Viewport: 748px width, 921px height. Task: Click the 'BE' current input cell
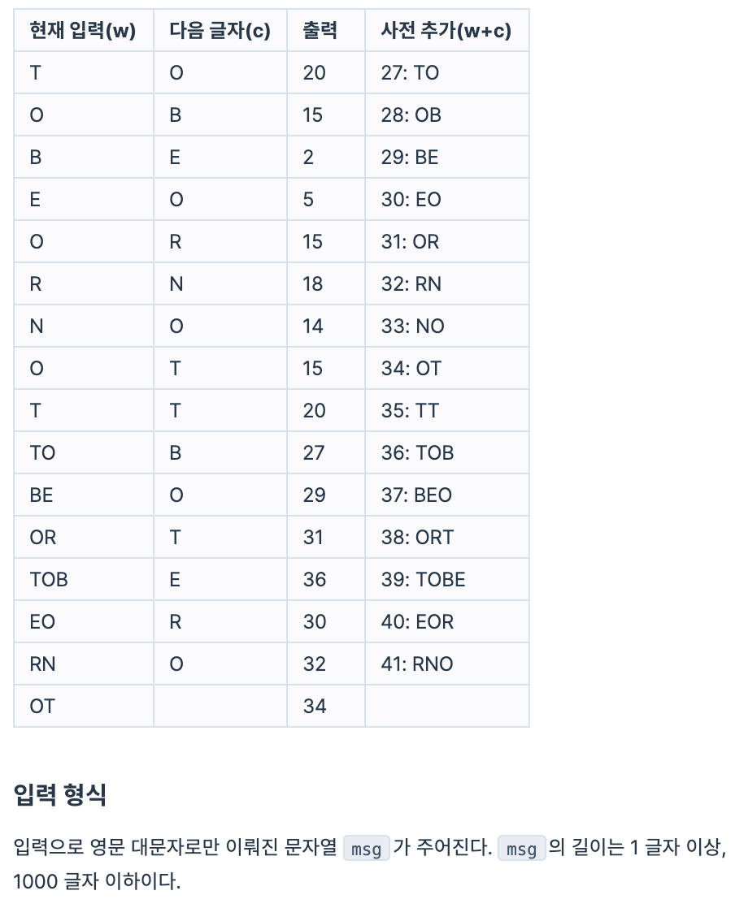click(41, 495)
